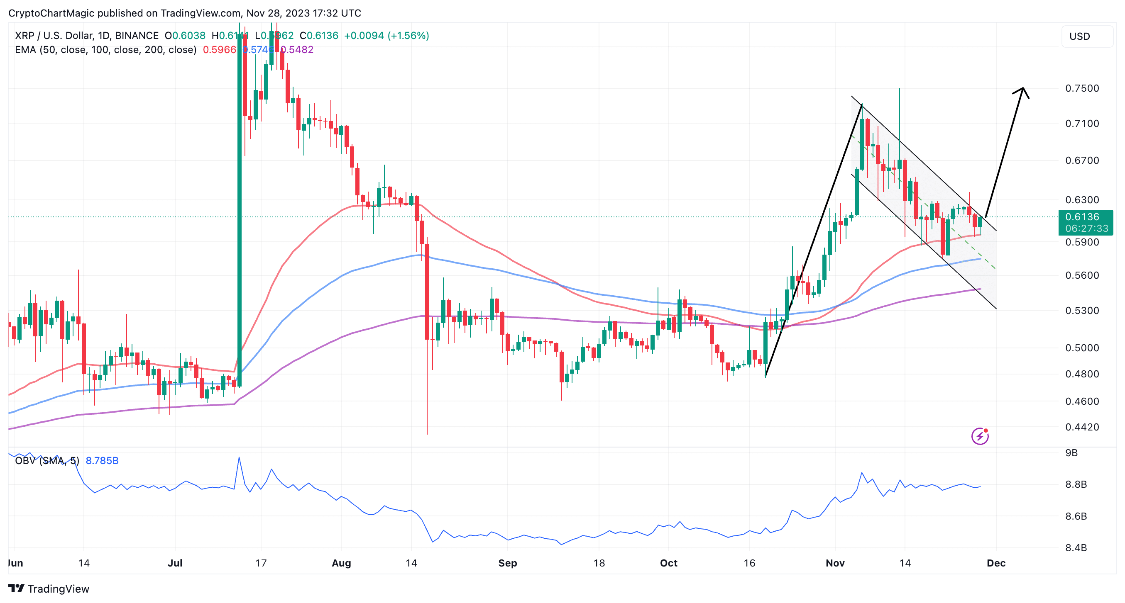Image resolution: width=1125 pixels, height=603 pixels.
Task: Click the purple lightning bolt icon
Action: 980,436
